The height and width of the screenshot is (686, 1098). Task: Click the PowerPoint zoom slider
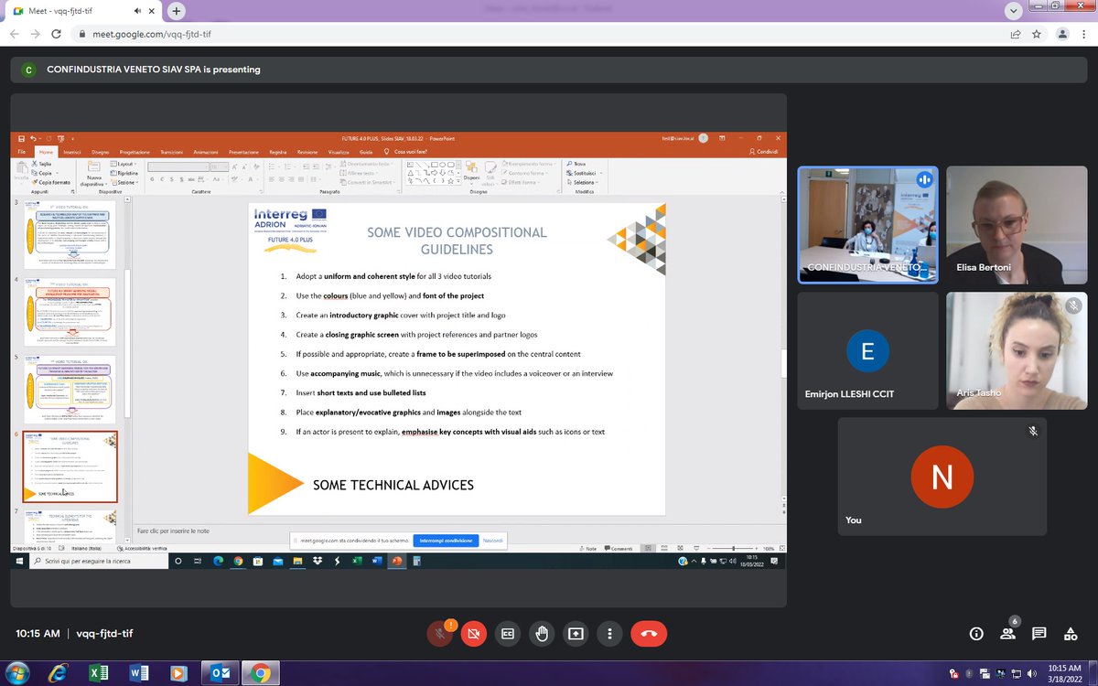pos(732,549)
